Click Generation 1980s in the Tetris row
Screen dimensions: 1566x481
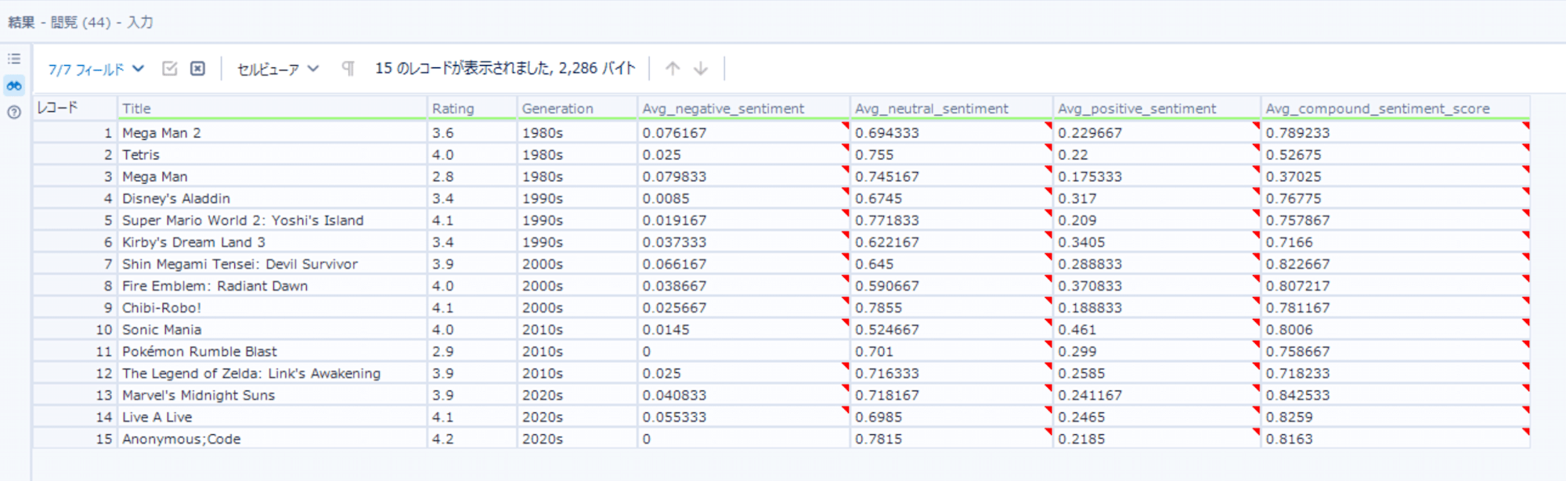(x=578, y=155)
